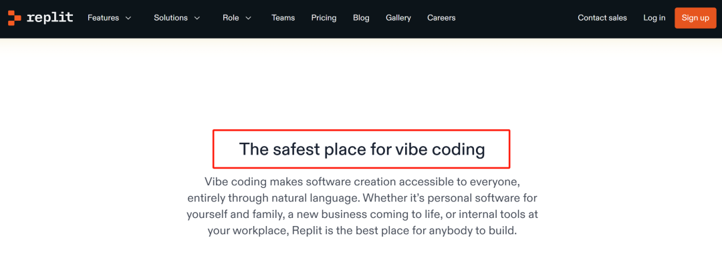Viewport: 722px width, 256px height.
Task: Click the text line entirely through natural language
Action: (362, 198)
